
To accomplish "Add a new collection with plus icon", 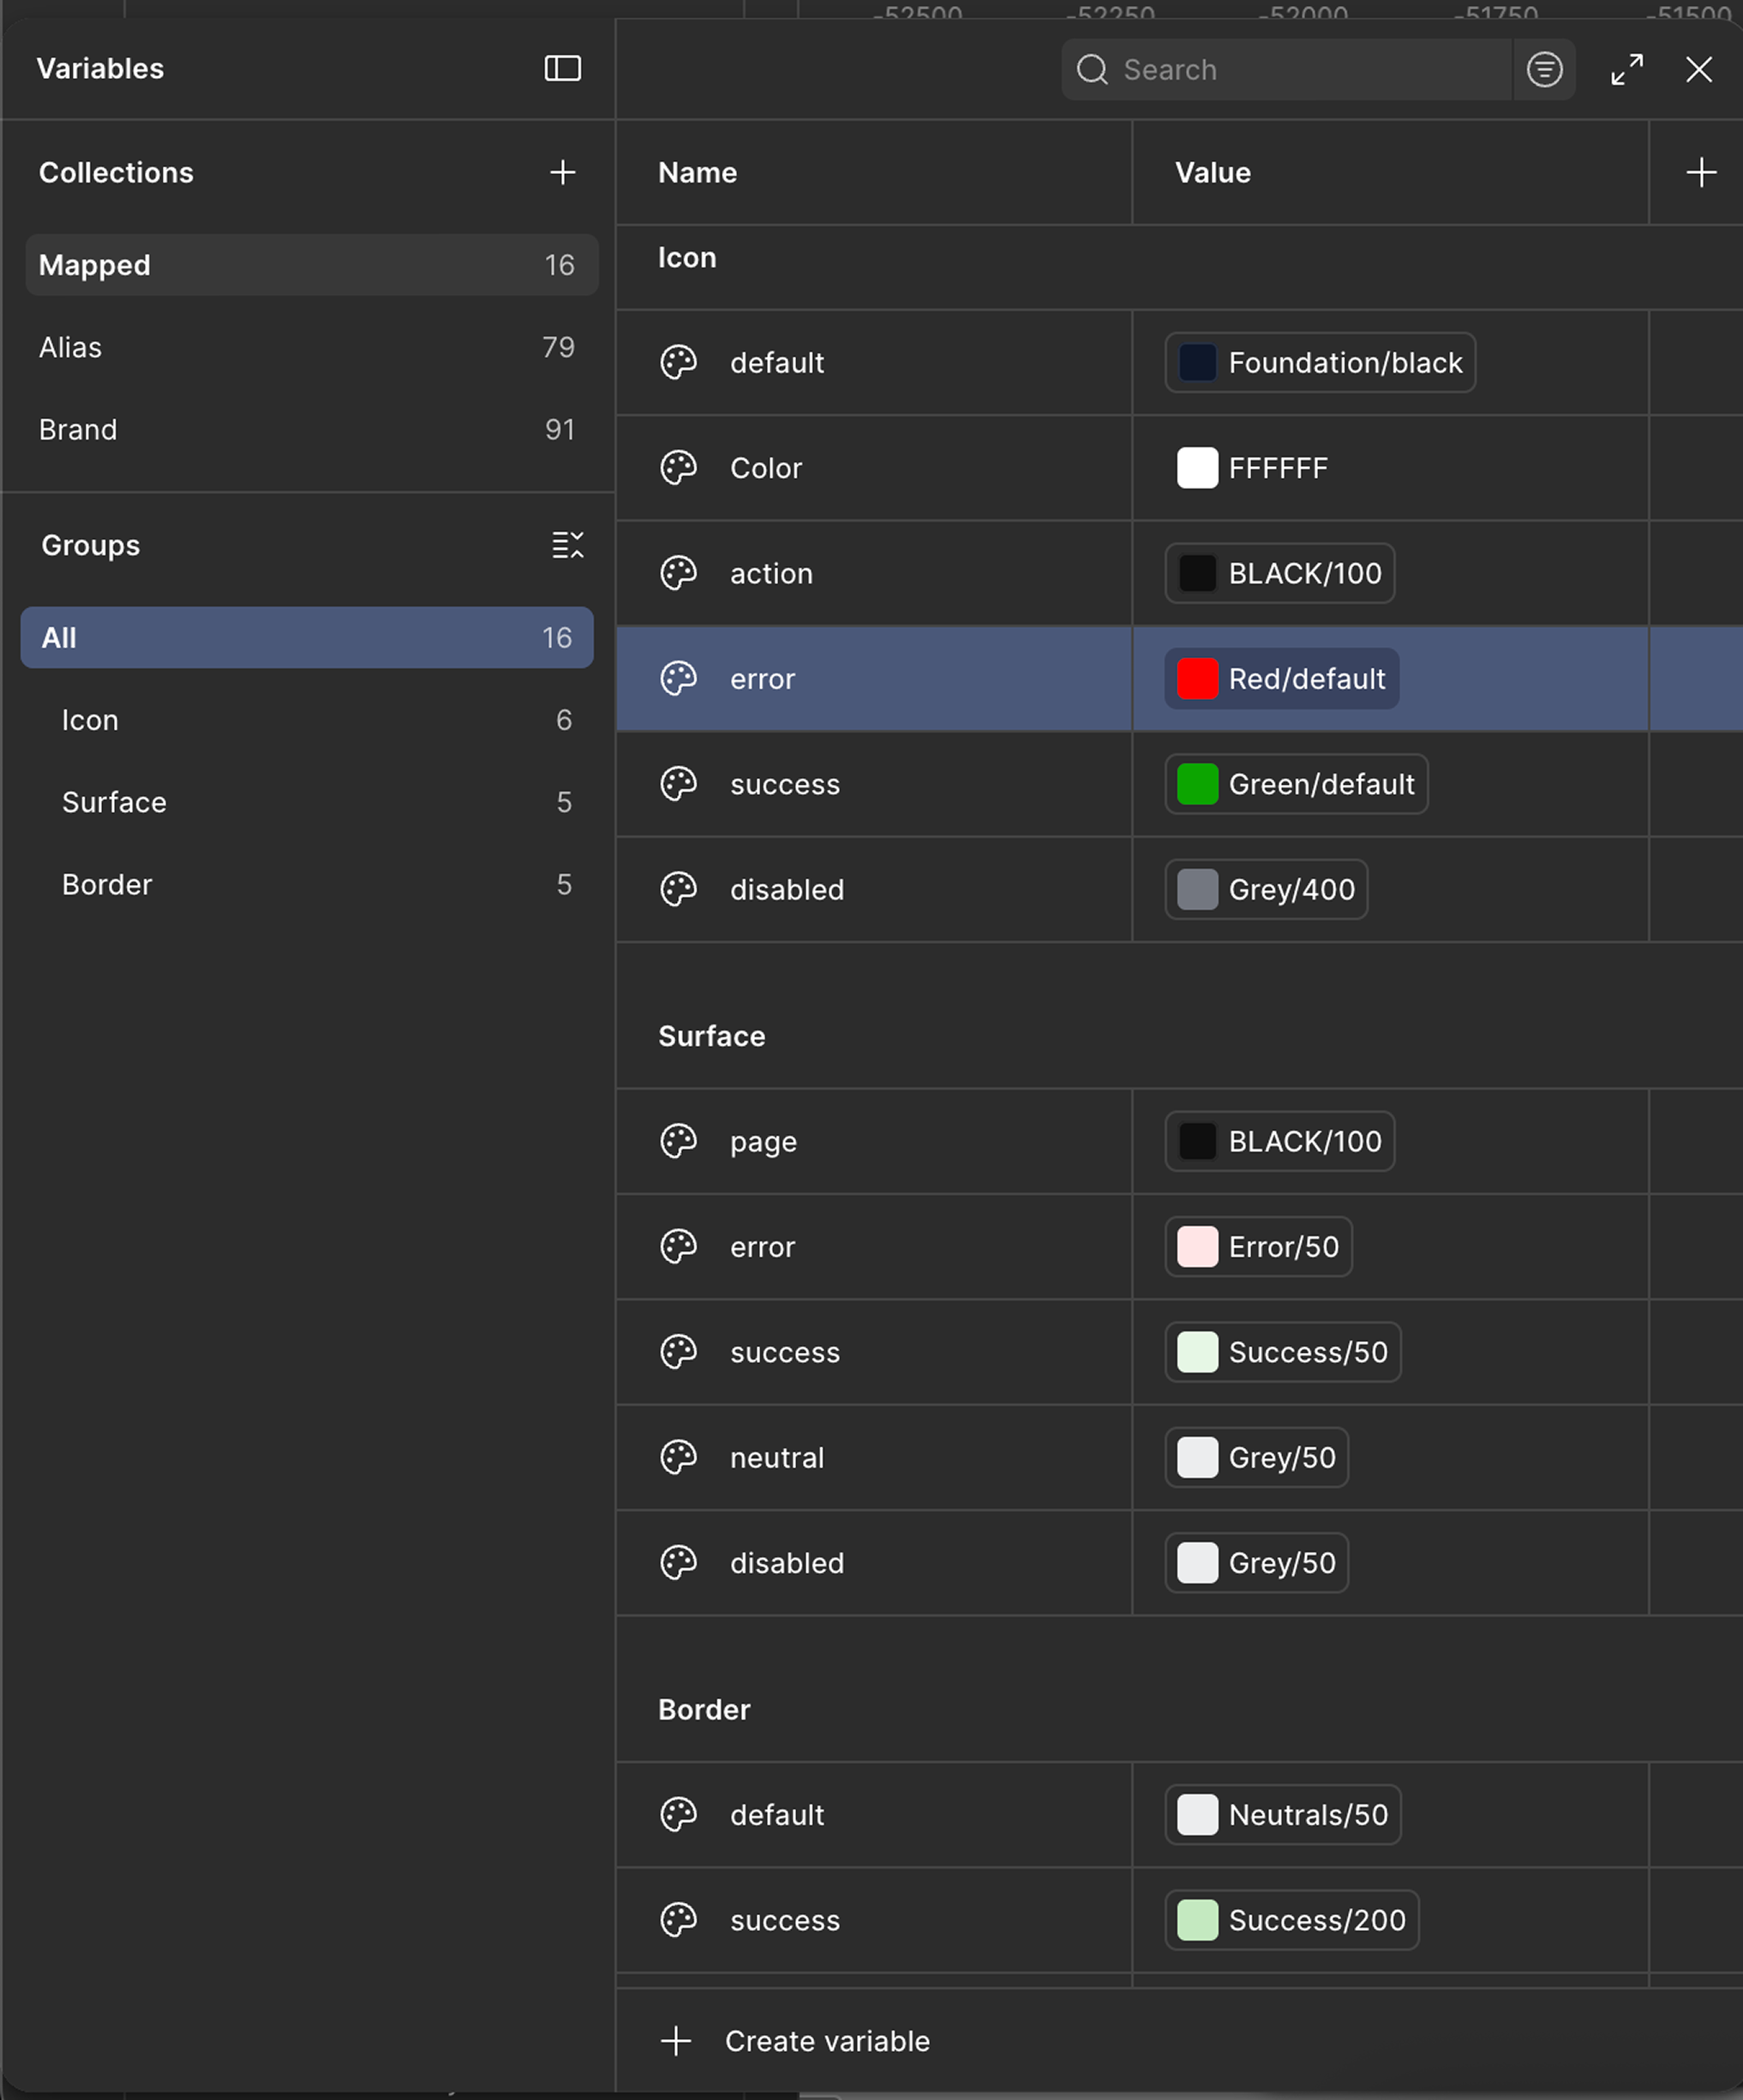I will coord(562,172).
